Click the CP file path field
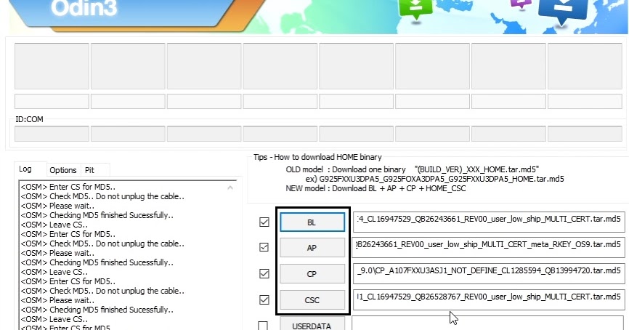The image size is (629, 330). [x=489, y=273]
